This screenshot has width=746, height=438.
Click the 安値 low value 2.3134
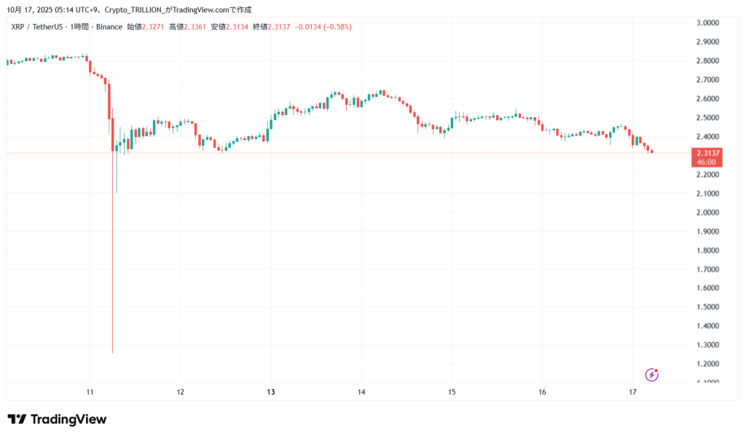[238, 27]
